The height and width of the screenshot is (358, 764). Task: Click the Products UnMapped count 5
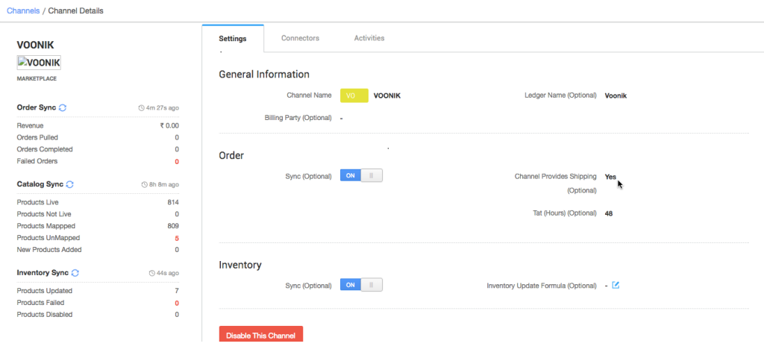177,238
